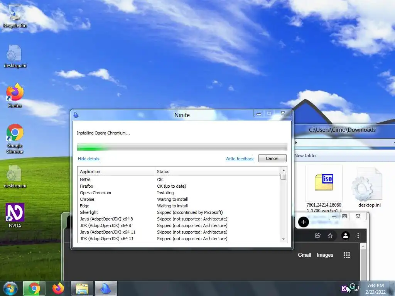
Task: Click the Windows Start orb
Action: 10,288
